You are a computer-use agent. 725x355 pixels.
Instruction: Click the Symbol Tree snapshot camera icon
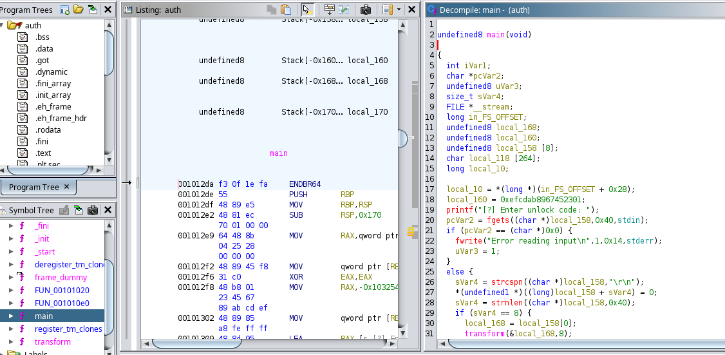(x=93, y=210)
